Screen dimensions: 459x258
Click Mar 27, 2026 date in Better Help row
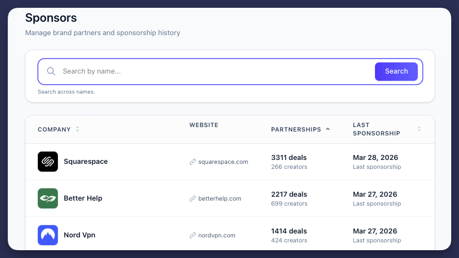coord(375,194)
